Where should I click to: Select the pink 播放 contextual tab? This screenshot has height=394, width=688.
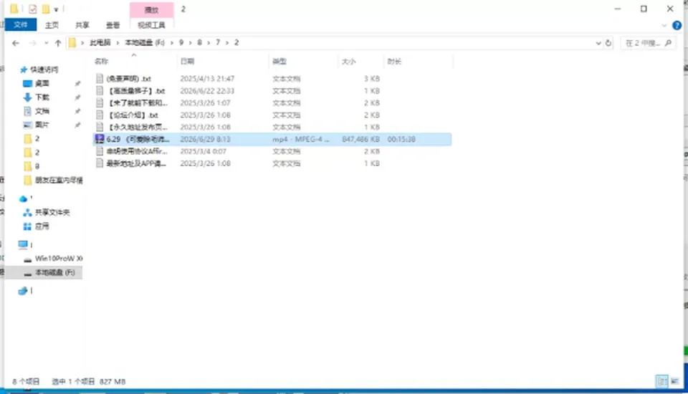coord(151,9)
